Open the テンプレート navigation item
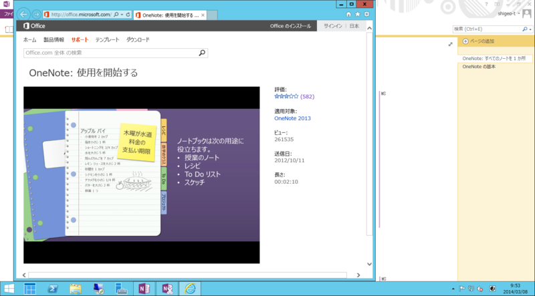 [x=108, y=40]
